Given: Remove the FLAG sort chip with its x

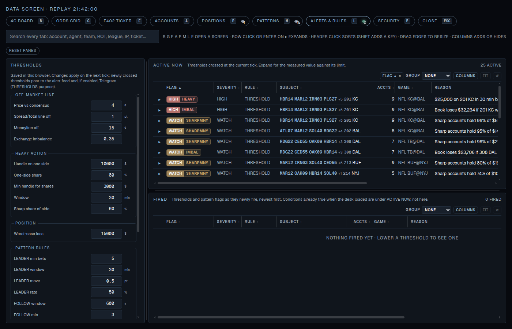Looking at the screenshot, I should [x=400, y=76].
